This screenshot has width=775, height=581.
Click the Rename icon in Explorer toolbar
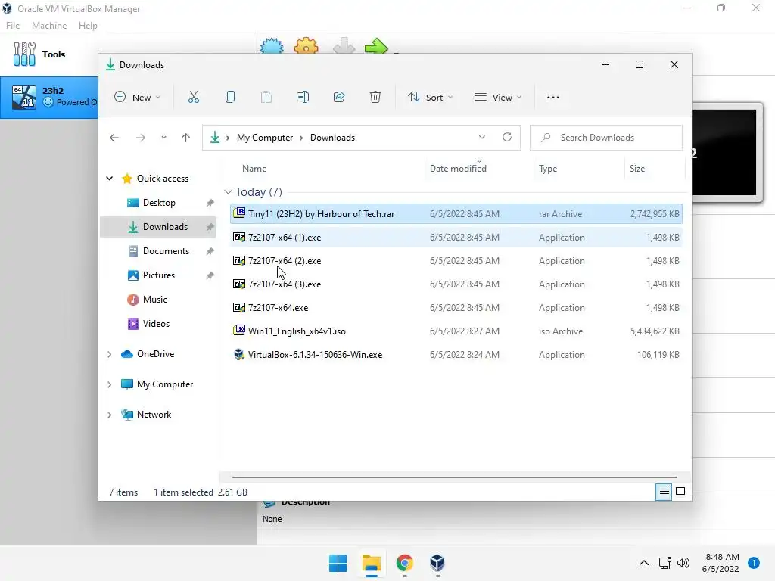(x=303, y=98)
